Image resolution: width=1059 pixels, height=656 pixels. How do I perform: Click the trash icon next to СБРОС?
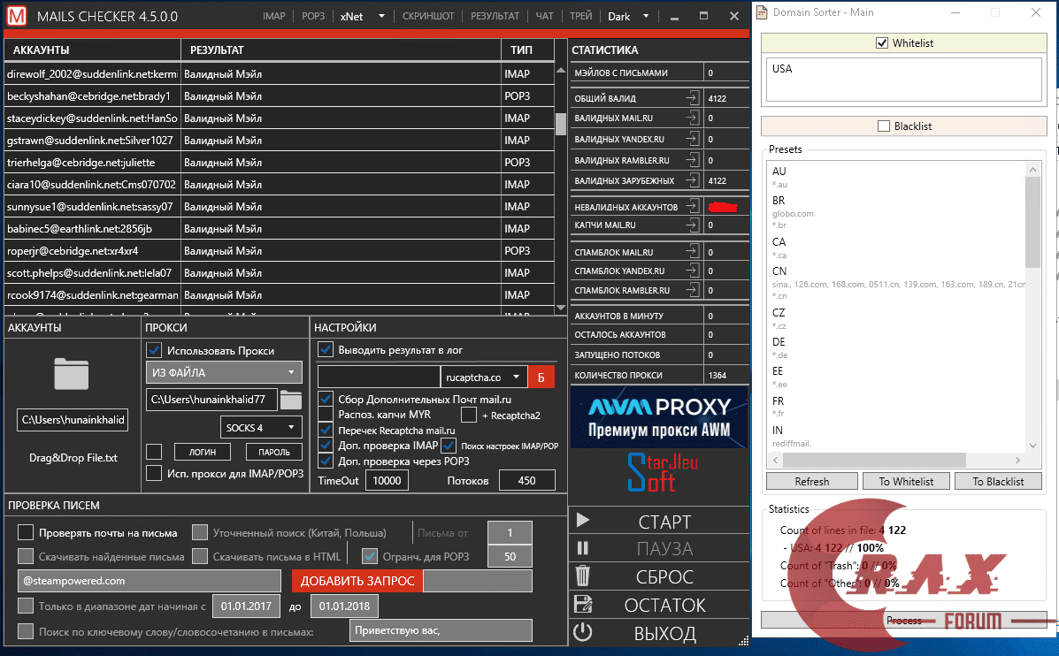[x=583, y=576]
